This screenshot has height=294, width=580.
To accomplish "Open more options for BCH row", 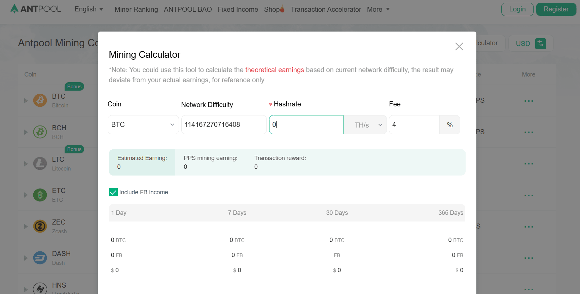I will (529, 132).
